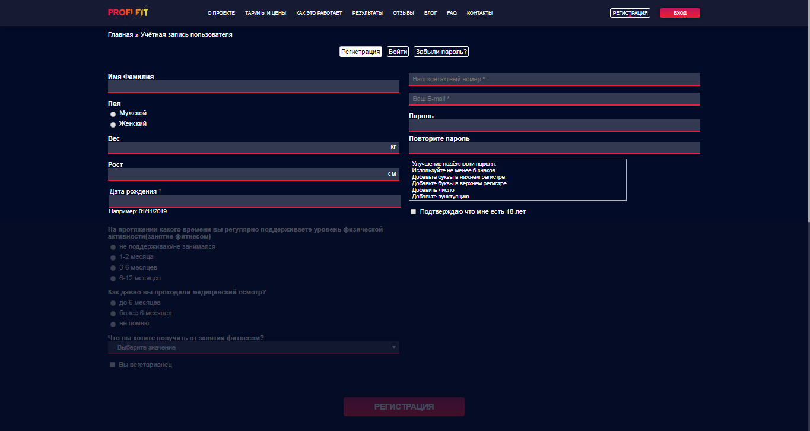Viewport: 810px width, 431px height.
Task: Check the Подтверждаю что мне есть 18 лет box
Action: click(413, 212)
